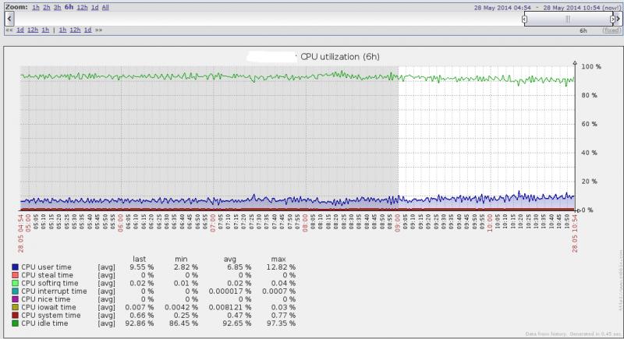Move forward 1d using right navigation link
This screenshot has width=624, height=339.
coord(87,30)
